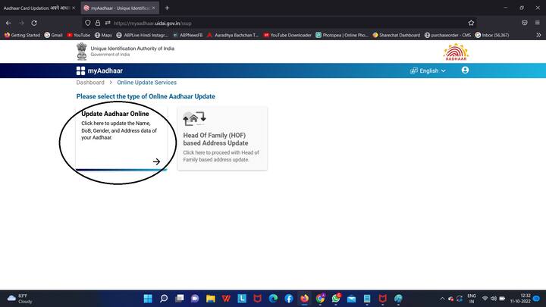This screenshot has width=546, height=307.
Task: Open the Gmail bookmark
Action: click(53, 35)
